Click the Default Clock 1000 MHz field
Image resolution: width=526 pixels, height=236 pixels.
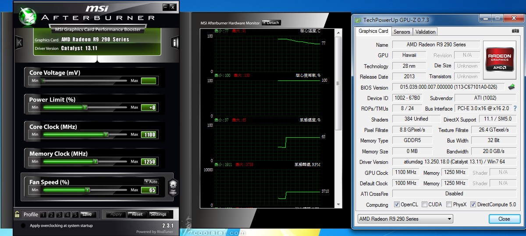[x=405, y=183]
